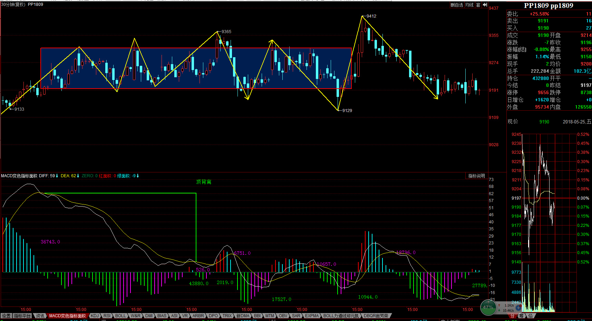Screen dimensions: 592x321
Task: Click the 17527.0 green area label
Action: (282, 300)
